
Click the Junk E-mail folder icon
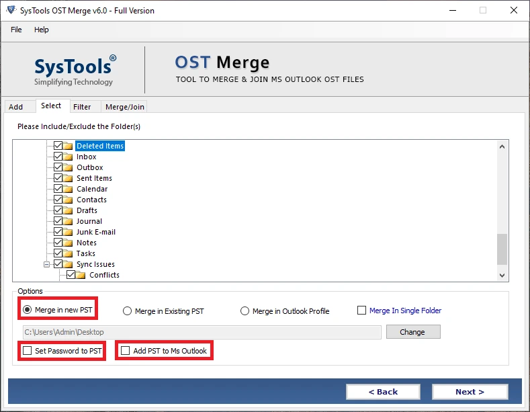pyautogui.click(x=68, y=232)
